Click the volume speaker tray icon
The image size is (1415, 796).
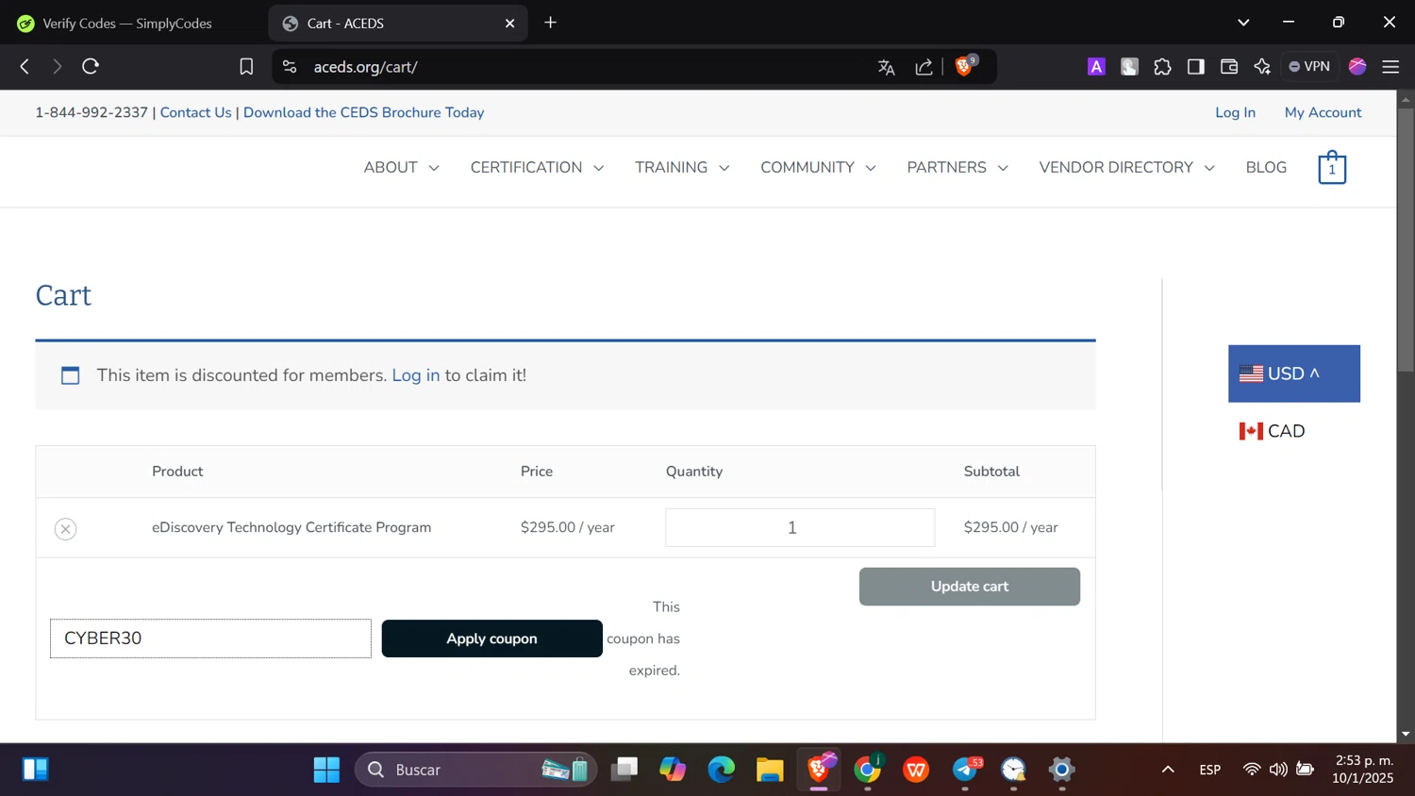point(1278,770)
